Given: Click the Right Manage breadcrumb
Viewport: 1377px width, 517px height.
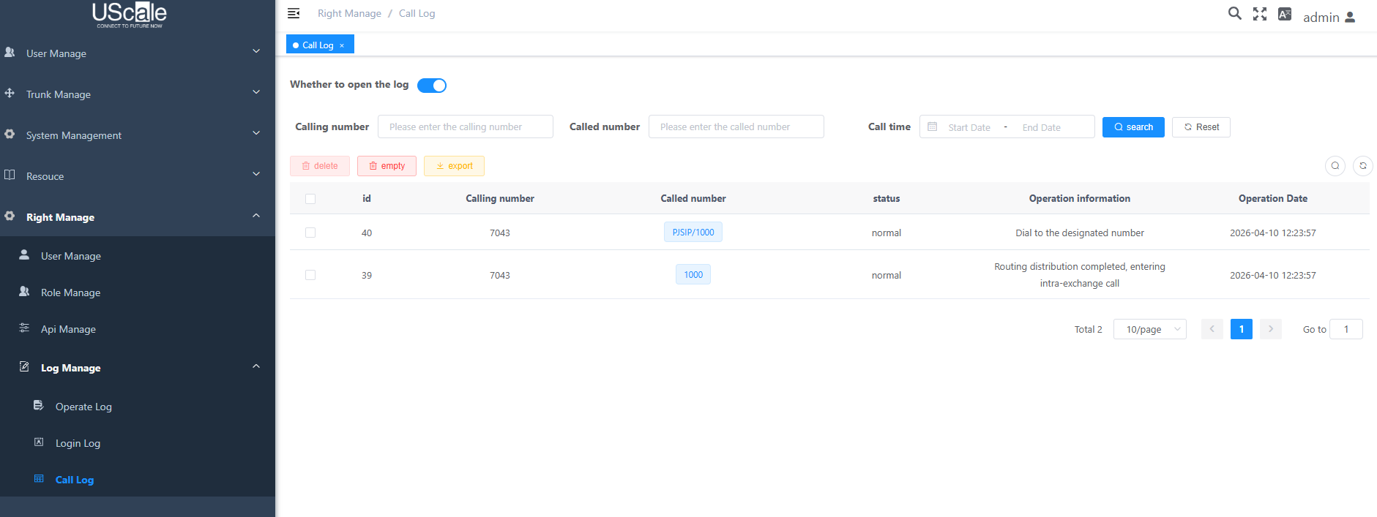Looking at the screenshot, I should click(x=349, y=13).
